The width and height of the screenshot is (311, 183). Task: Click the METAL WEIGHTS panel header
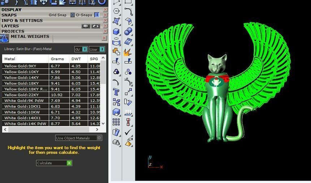[30, 37]
